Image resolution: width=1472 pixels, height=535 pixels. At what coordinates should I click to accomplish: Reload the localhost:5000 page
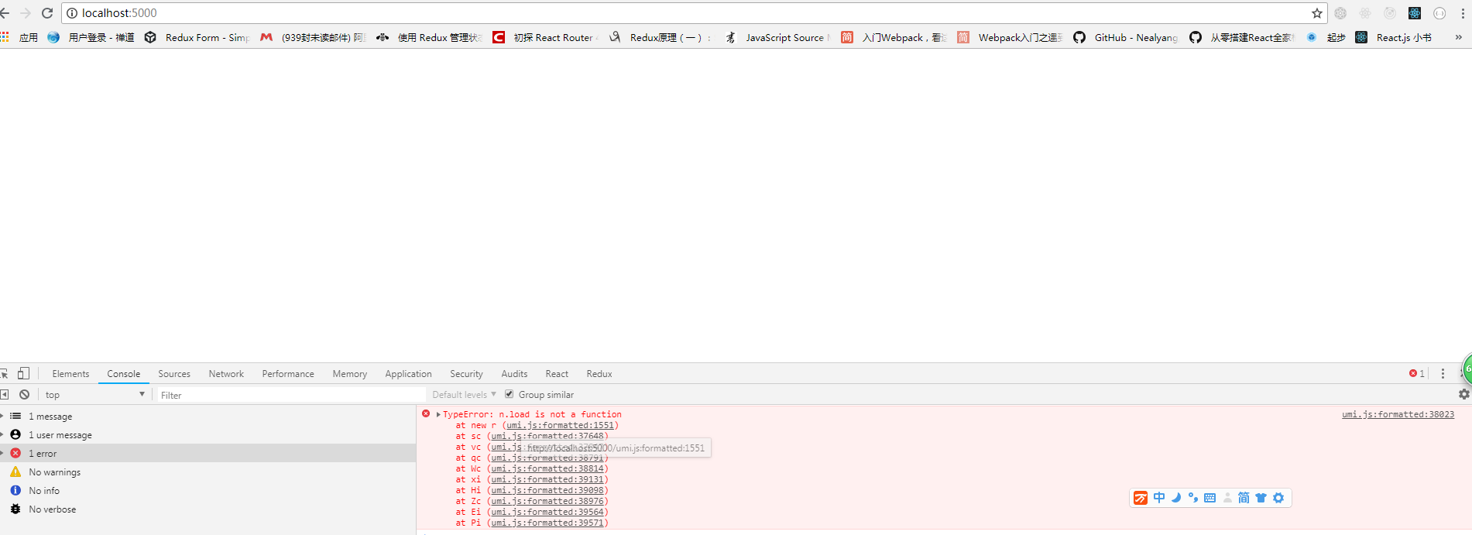pyautogui.click(x=47, y=13)
